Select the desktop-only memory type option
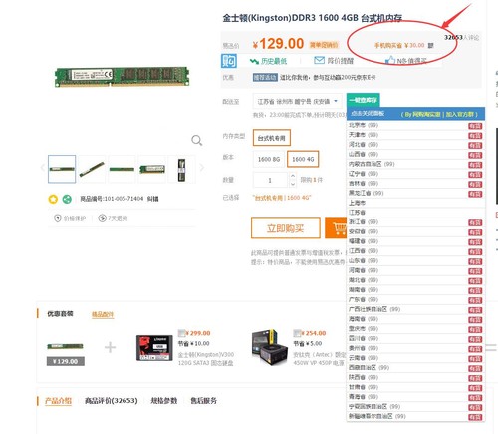The width and height of the screenshot is (498, 434). coord(272,138)
